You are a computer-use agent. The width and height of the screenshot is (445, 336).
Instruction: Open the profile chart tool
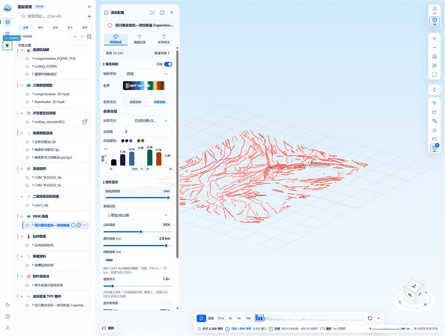[435, 112]
